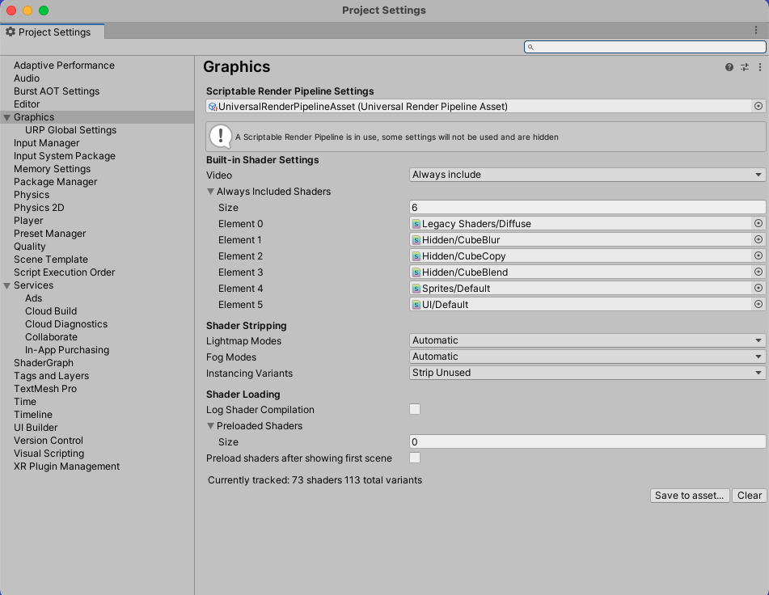Click object picker for Scriptable Render Pipeline asset
Viewport: 769px width, 595px height.
(x=758, y=106)
